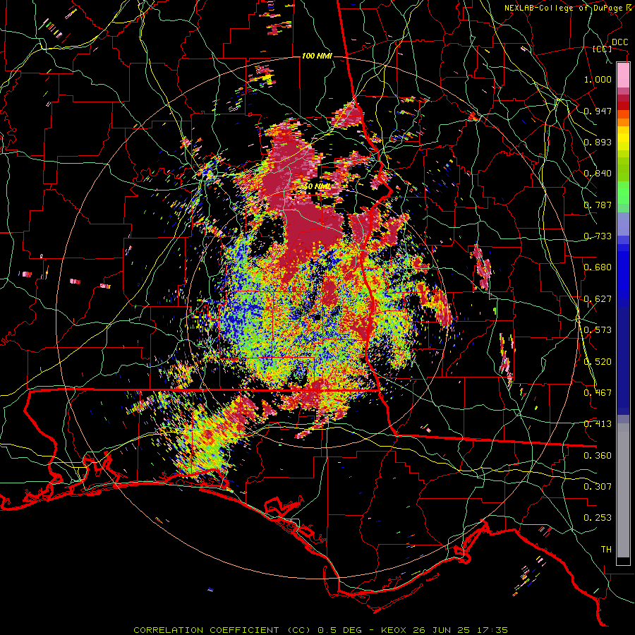Select the 0.307 legend value

point(598,487)
